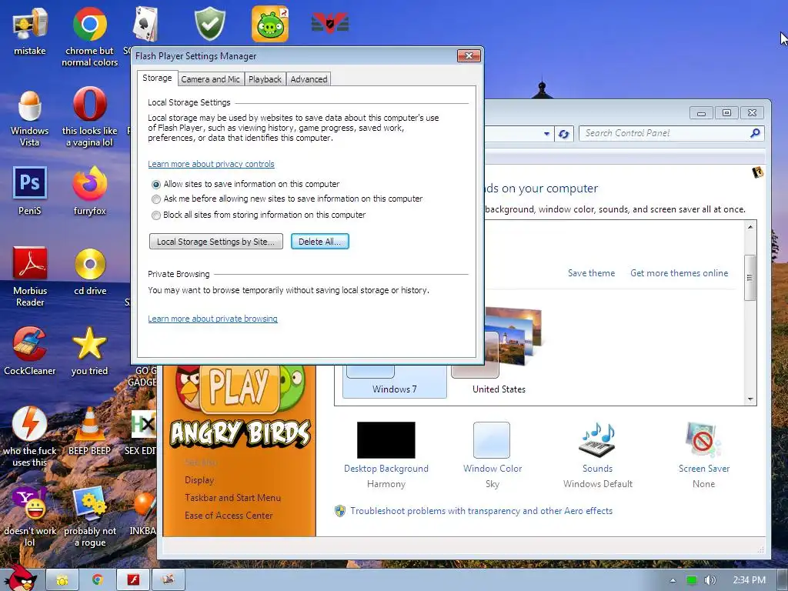Screen dimensions: 788x591
Task: Click the red winged shield desktop icon
Action: [330, 23]
